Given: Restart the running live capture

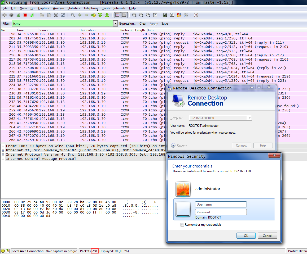Looking at the screenshot, I should point(32,15).
